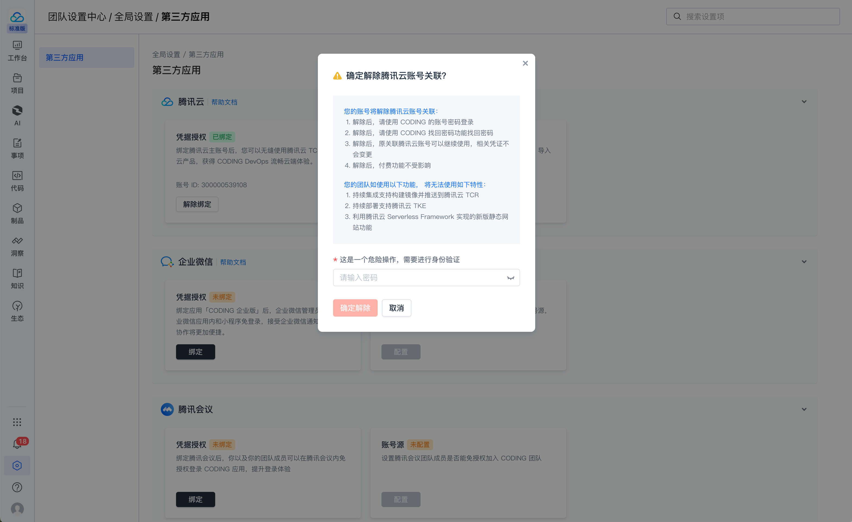Select 第三方应用 in left menu
Viewport: 852px width, 522px height.
pyautogui.click(x=86, y=57)
